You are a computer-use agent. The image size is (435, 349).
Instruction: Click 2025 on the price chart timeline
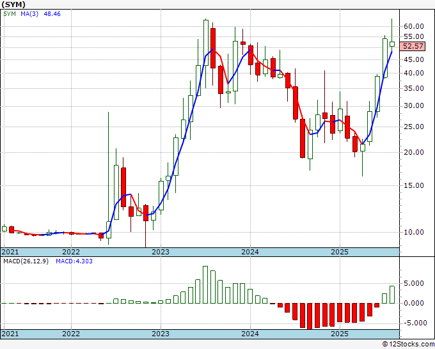(340, 252)
